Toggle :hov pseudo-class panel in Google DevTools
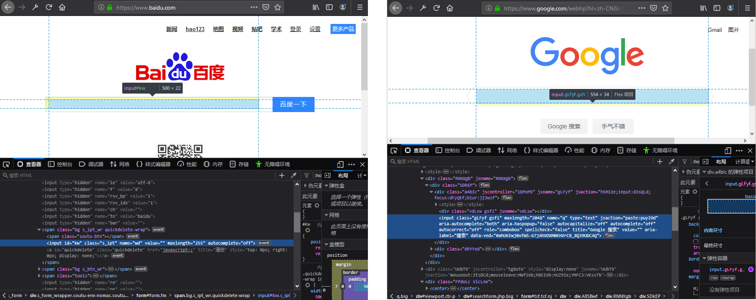 pyautogui.click(x=696, y=162)
